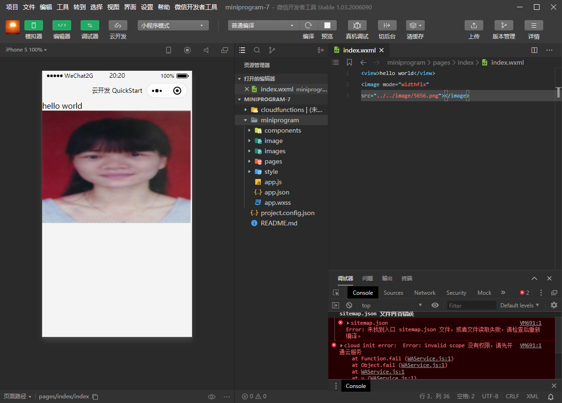
Task: Show more devtools tabs chevron
Action: (x=503, y=292)
